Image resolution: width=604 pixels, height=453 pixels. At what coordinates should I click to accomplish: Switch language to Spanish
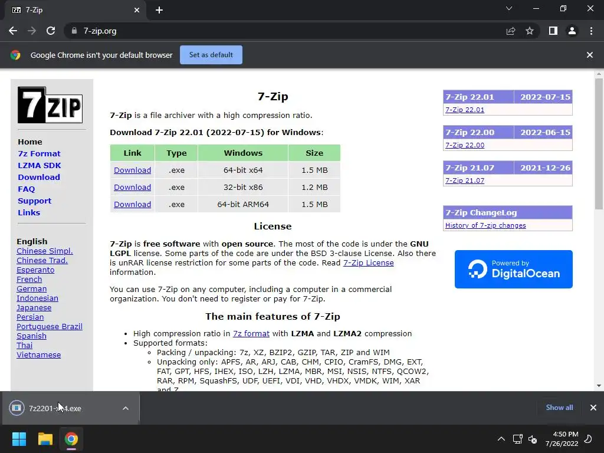tap(32, 336)
